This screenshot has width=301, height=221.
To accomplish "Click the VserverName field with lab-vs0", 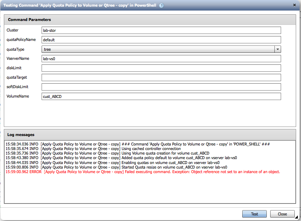I will tap(161, 58).
